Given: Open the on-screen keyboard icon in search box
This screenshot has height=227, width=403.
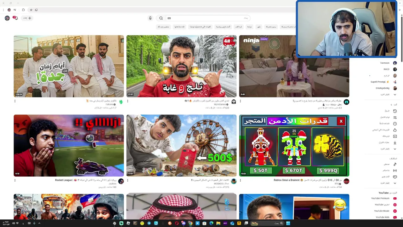Looking at the screenshot, I should click(169, 18).
